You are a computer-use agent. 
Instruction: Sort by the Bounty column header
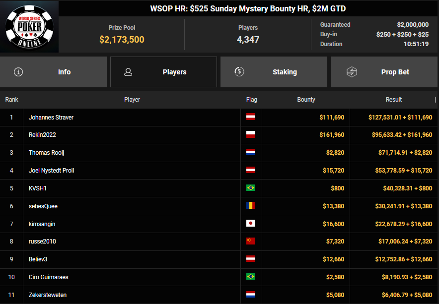pos(306,100)
